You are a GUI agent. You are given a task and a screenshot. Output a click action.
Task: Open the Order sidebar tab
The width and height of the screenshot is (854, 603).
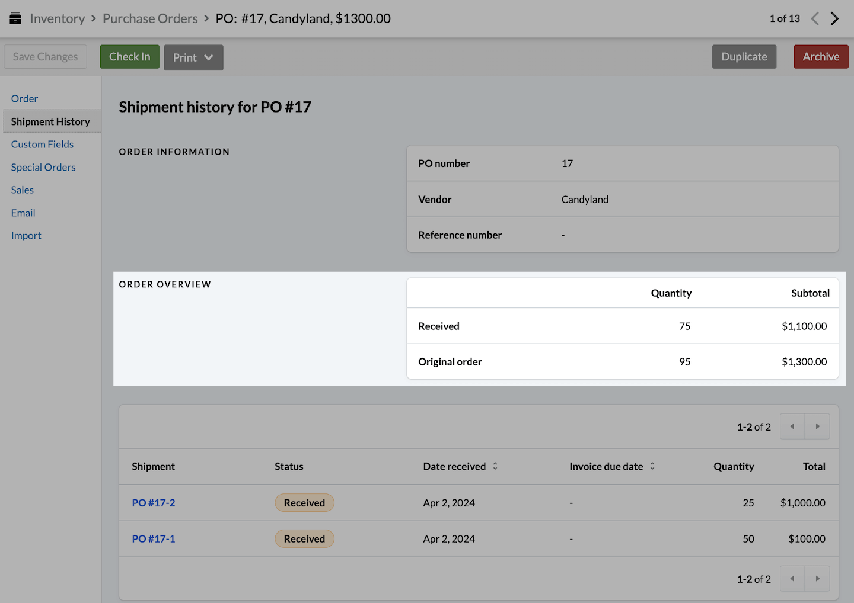point(24,98)
